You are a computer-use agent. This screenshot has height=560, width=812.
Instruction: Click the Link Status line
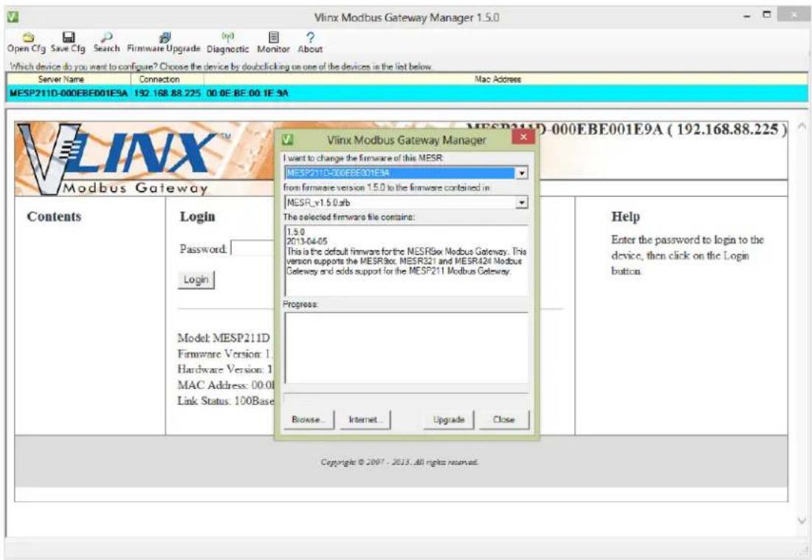(x=226, y=401)
